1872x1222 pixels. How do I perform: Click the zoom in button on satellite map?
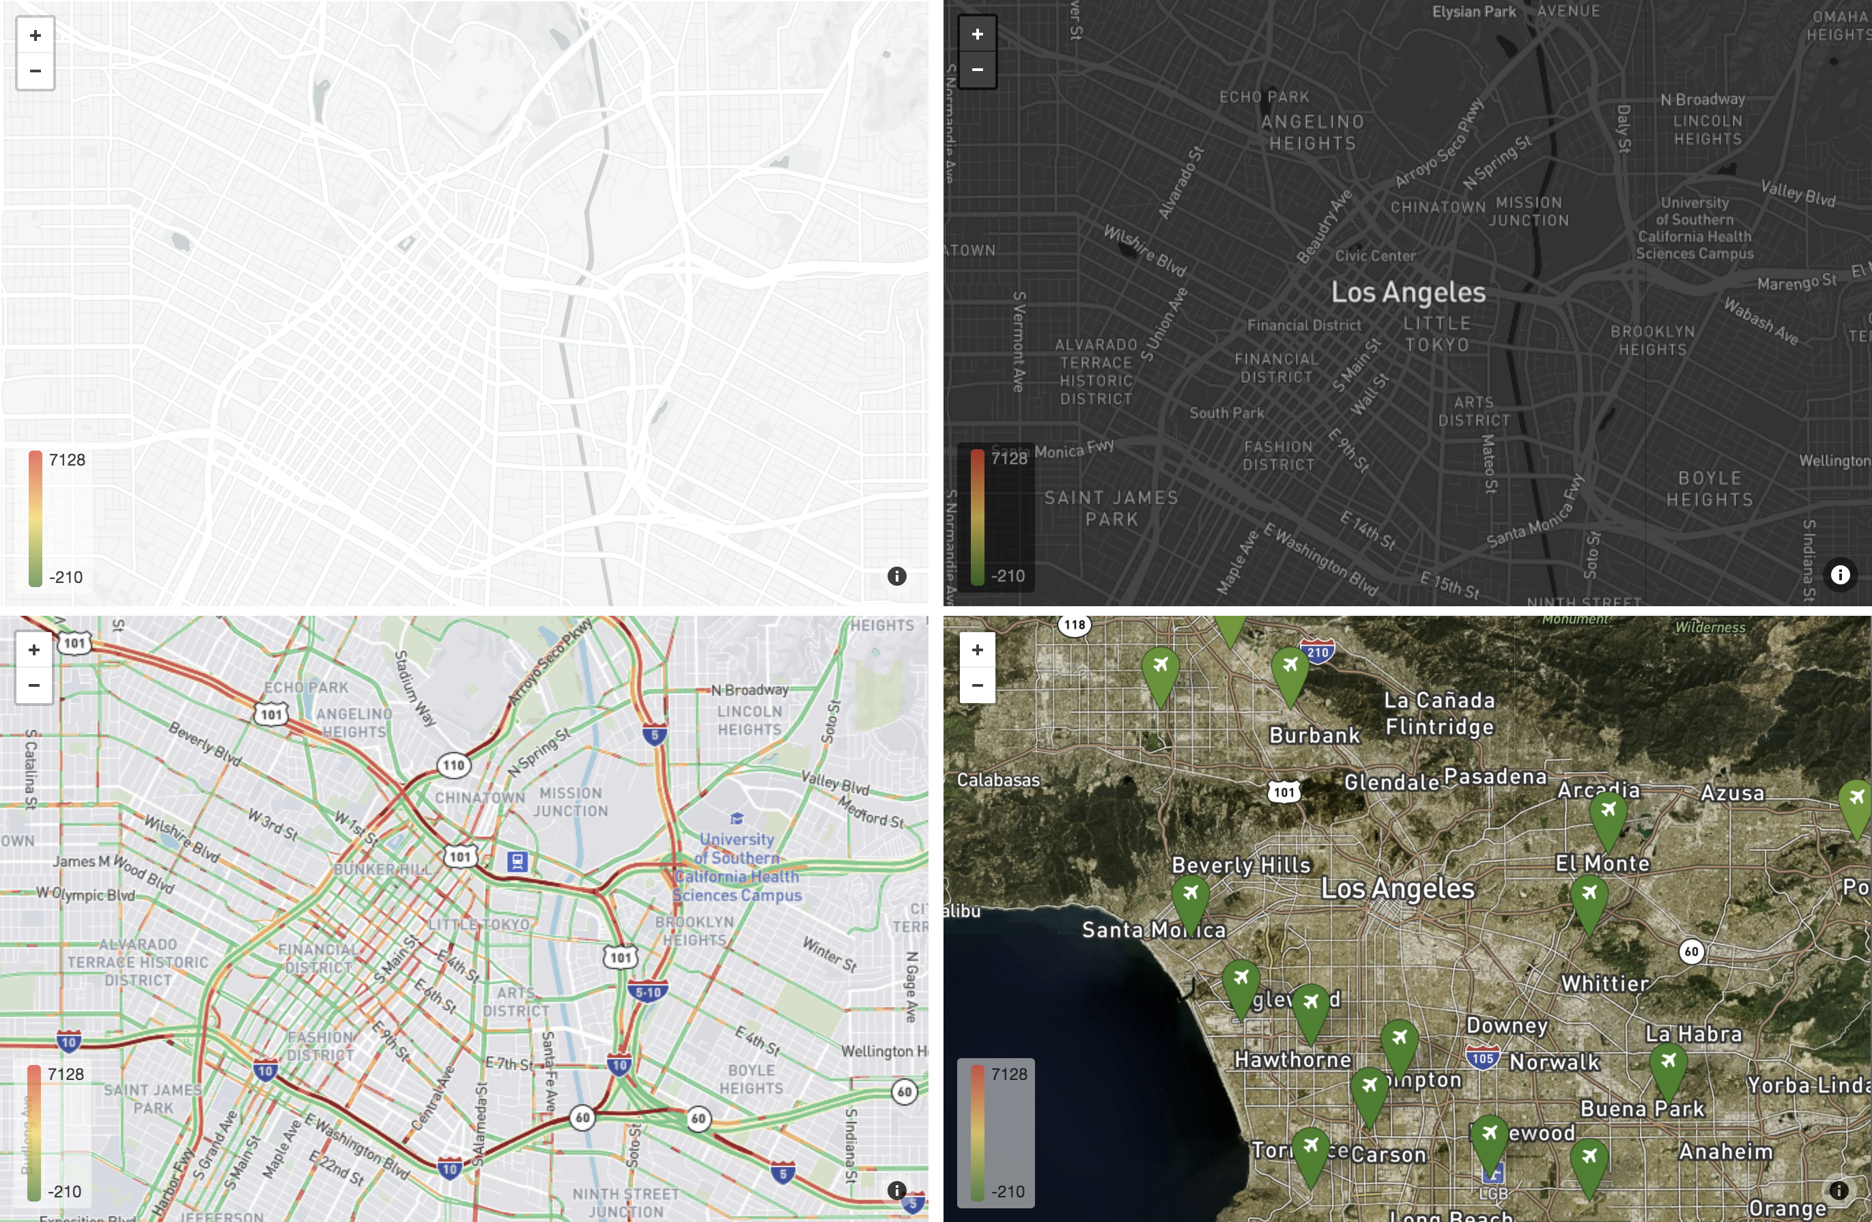click(x=977, y=649)
